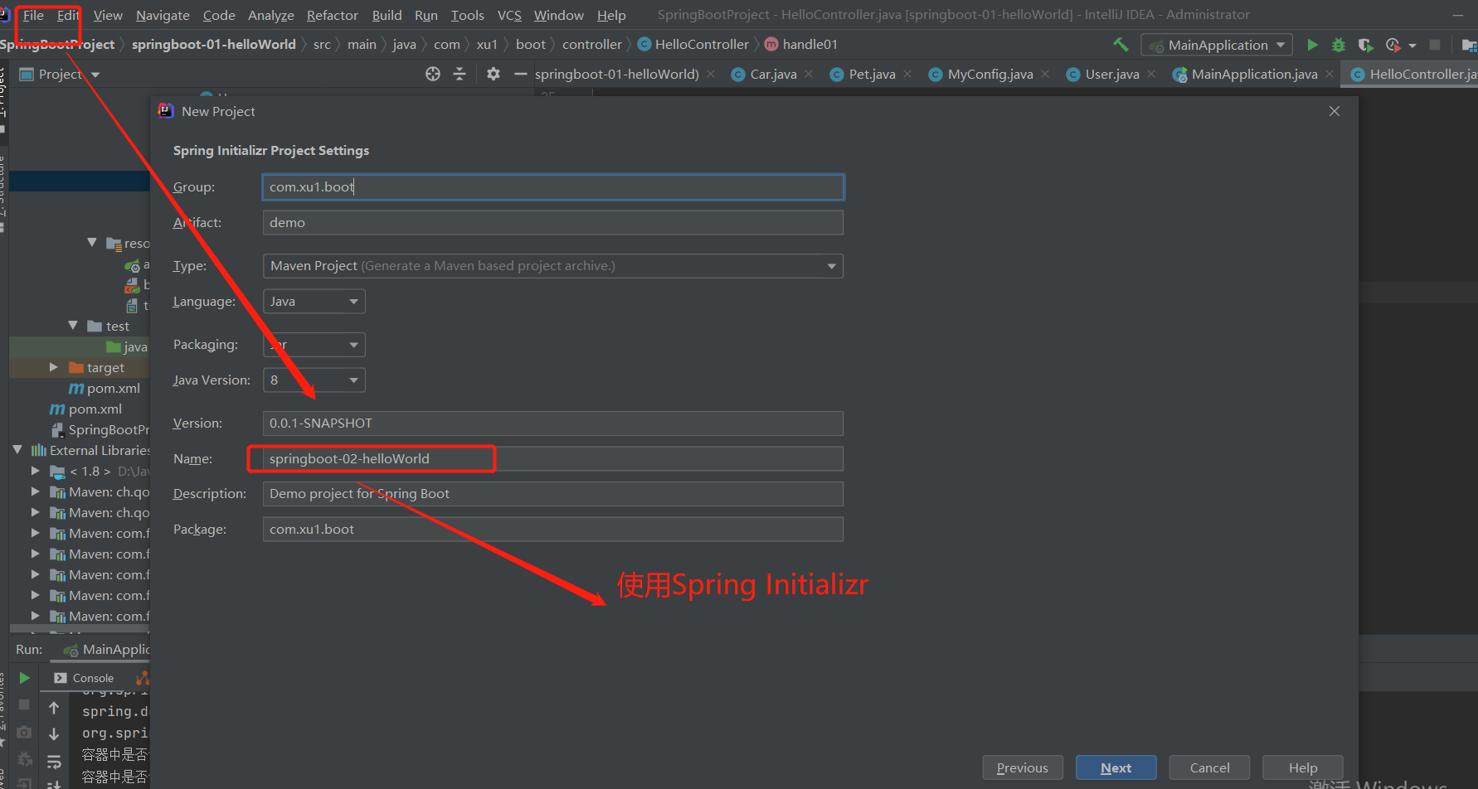This screenshot has width=1478, height=789.
Task: Open the profiler run icon
Action: pos(1393,45)
